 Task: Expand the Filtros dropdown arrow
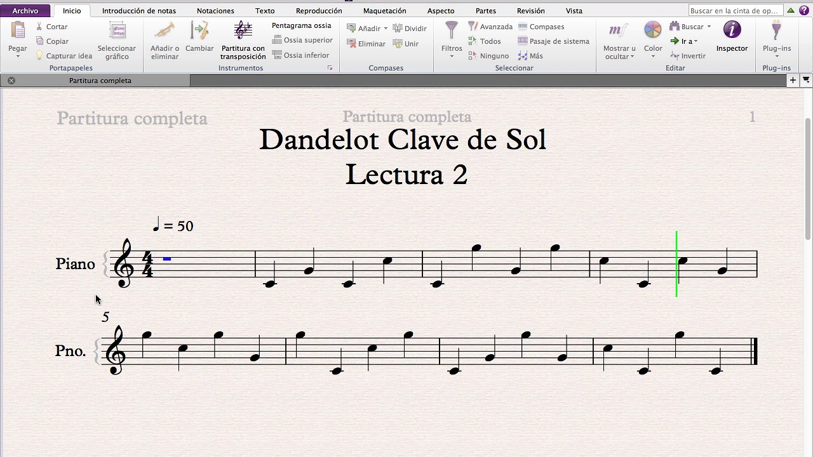452,57
